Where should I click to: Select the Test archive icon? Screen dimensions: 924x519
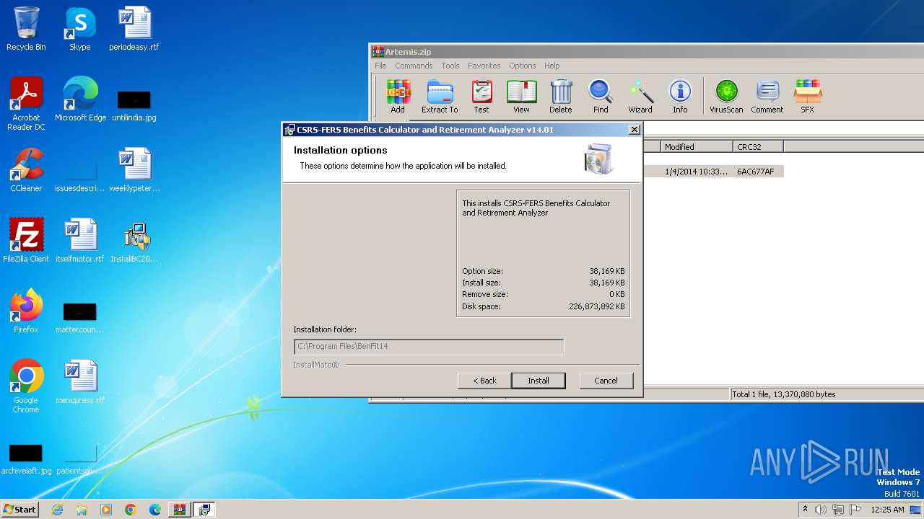pyautogui.click(x=481, y=97)
